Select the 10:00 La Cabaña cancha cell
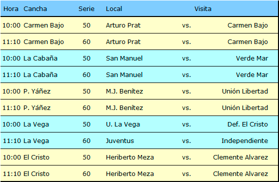279x182 pixels. (x=40, y=58)
